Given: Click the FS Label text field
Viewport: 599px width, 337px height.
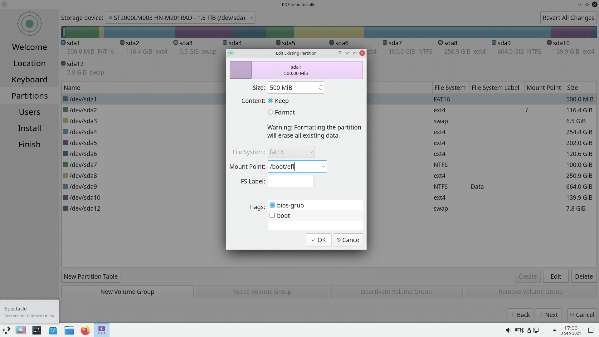Looking at the screenshot, I should coord(290,181).
